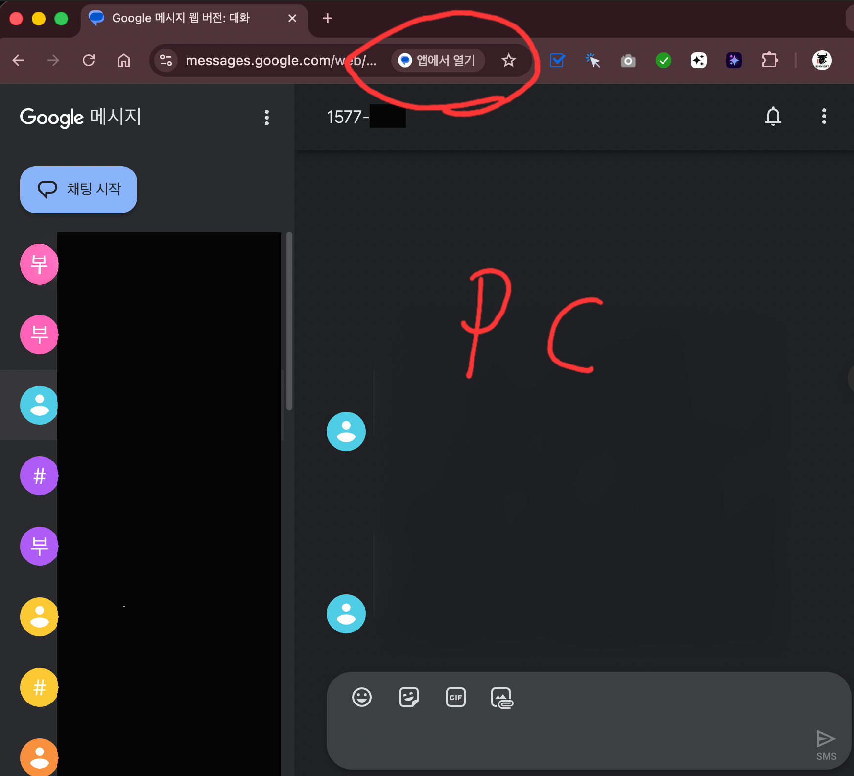The height and width of the screenshot is (776, 854).
Task: Click the conversation list scrollbar
Action: pyautogui.click(x=289, y=321)
